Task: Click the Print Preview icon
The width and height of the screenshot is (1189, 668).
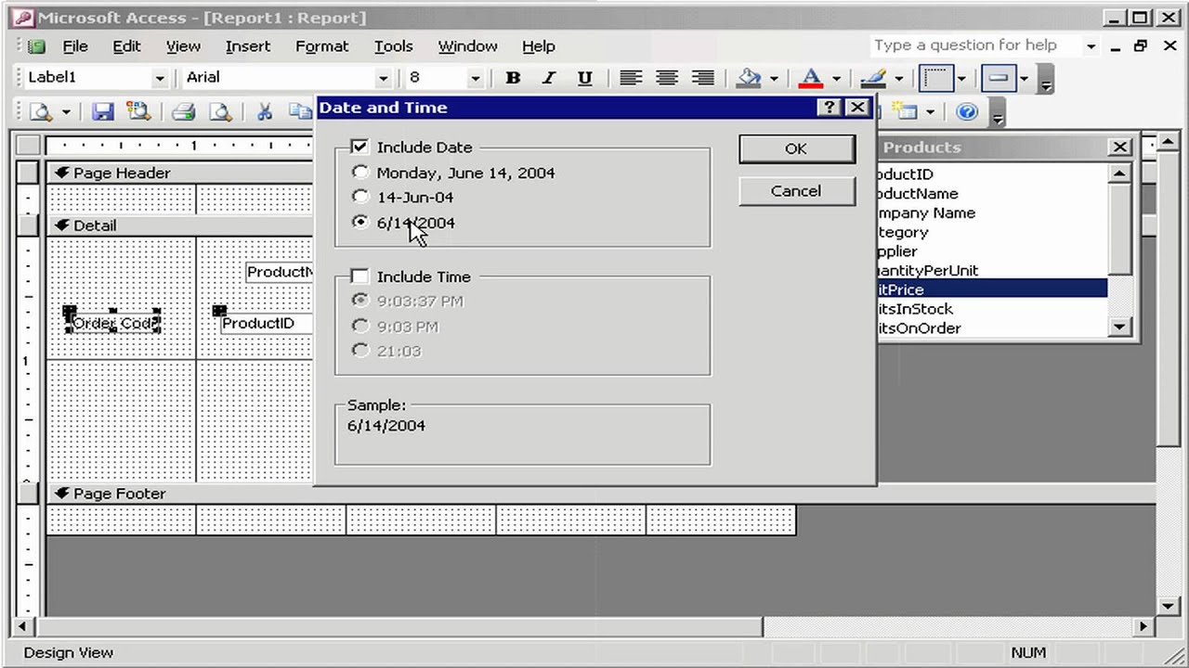Action: (220, 112)
